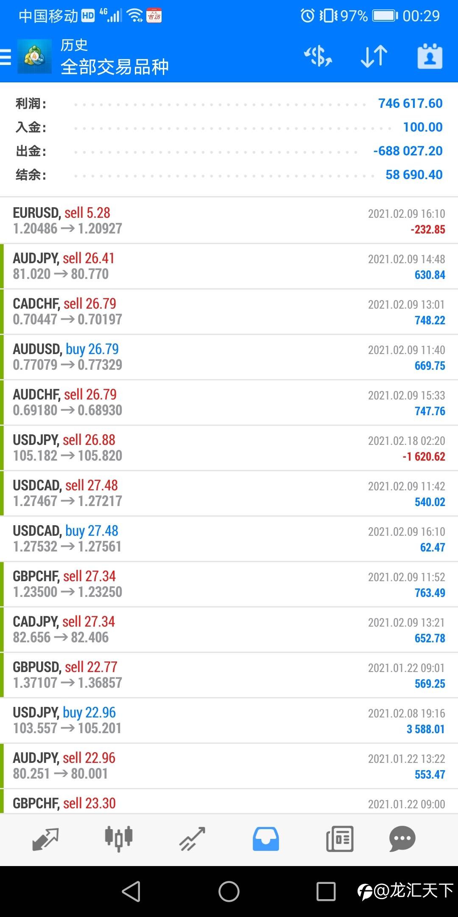Switch to the candlestick Chart tab
The width and height of the screenshot is (458, 917).
coord(119,839)
